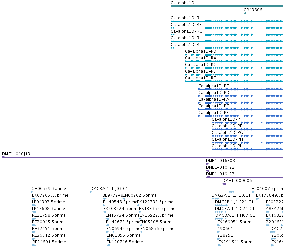Click the DMG3A.1_1.P10.C1 label
This screenshot has width=283, height=247.
[x=231, y=195]
